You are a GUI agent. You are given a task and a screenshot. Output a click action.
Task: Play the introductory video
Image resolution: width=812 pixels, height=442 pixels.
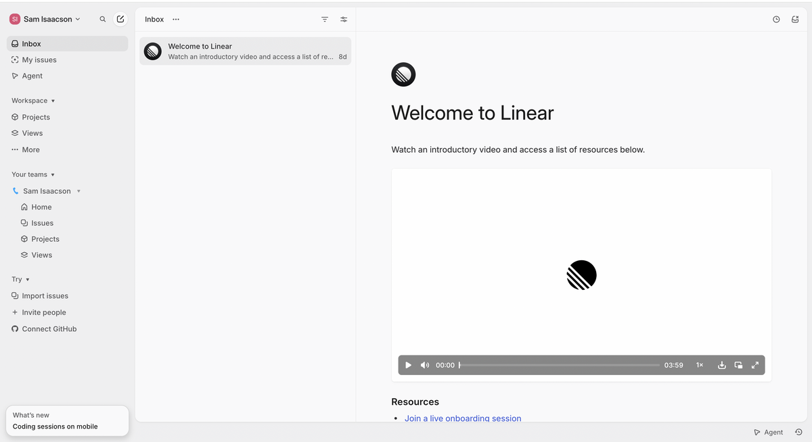click(x=408, y=365)
